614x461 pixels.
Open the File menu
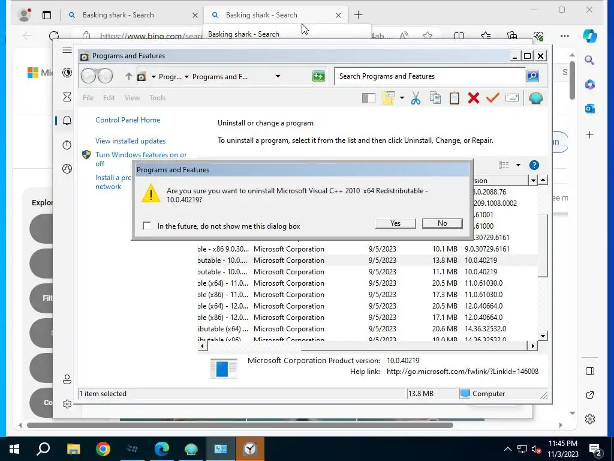pyautogui.click(x=88, y=98)
